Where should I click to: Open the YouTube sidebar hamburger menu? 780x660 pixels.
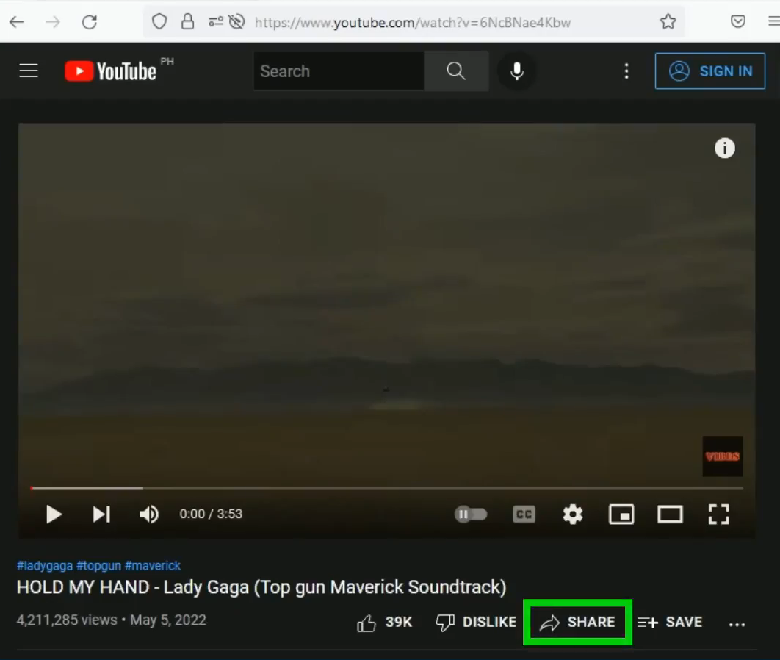28,71
